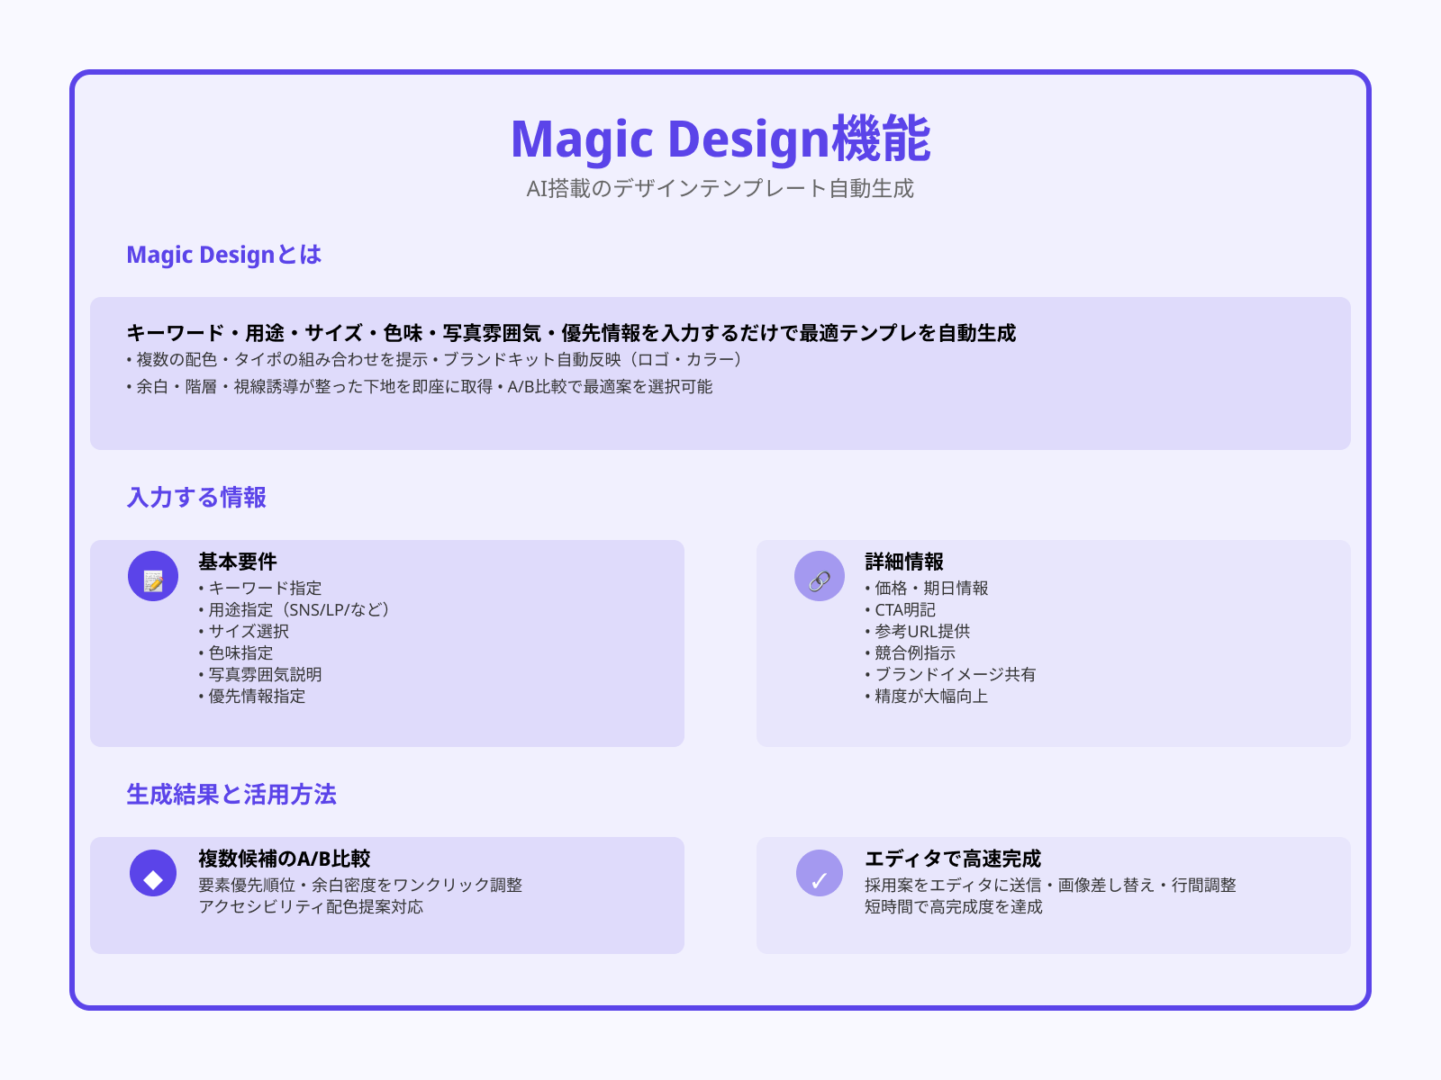Click the 'キーワード指定' list item
Screen dimensions: 1441x1080
pyautogui.click(x=261, y=588)
